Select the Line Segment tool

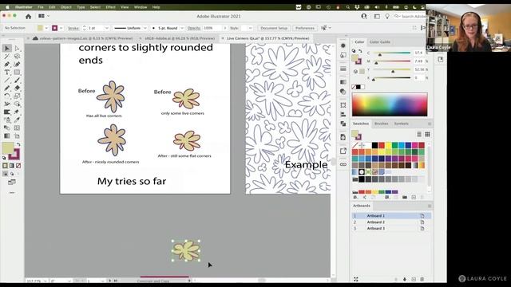tap(7, 80)
